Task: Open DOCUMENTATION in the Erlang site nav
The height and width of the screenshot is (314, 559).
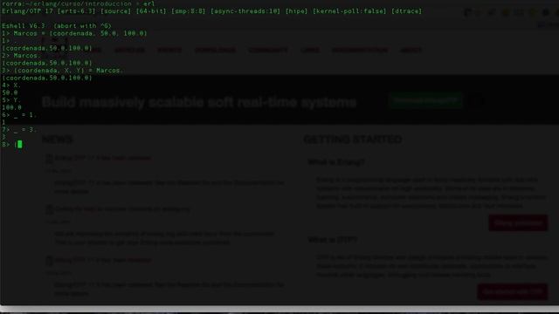Action: (x=360, y=51)
